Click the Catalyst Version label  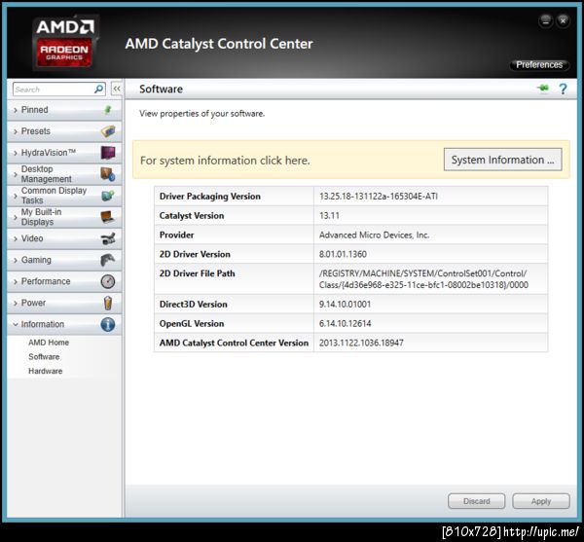click(192, 215)
